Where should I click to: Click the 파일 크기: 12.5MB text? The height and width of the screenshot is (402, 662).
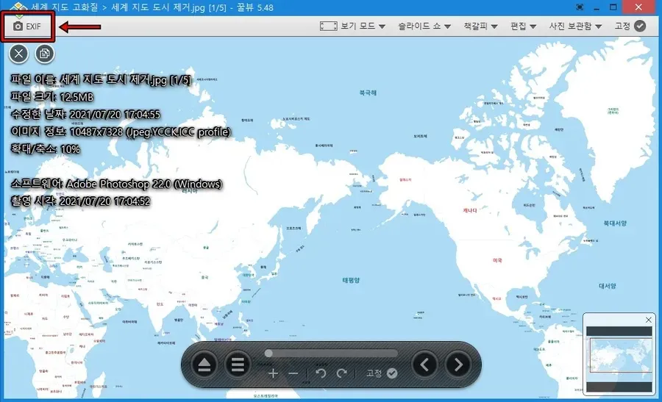pyautogui.click(x=52, y=97)
